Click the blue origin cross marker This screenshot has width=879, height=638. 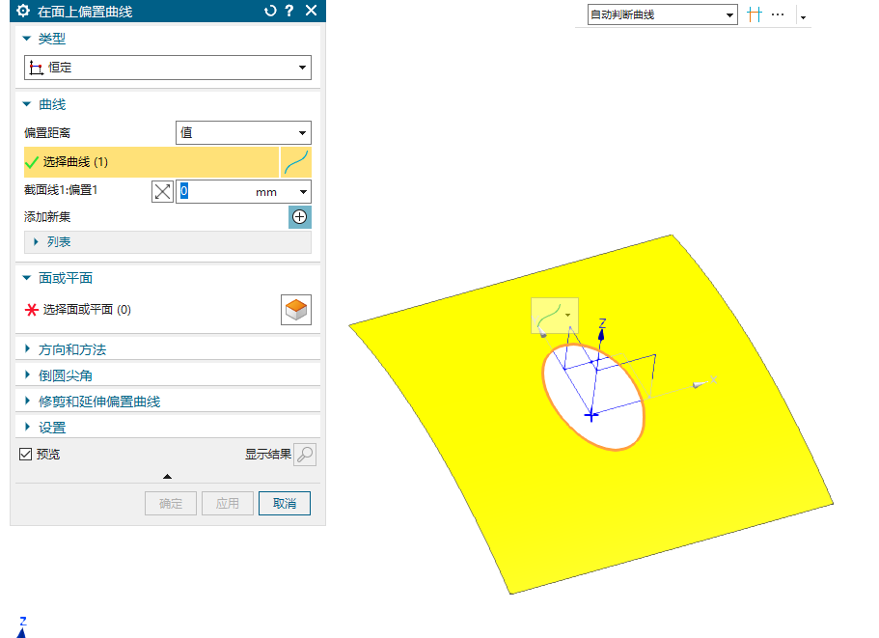click(591, 415)
